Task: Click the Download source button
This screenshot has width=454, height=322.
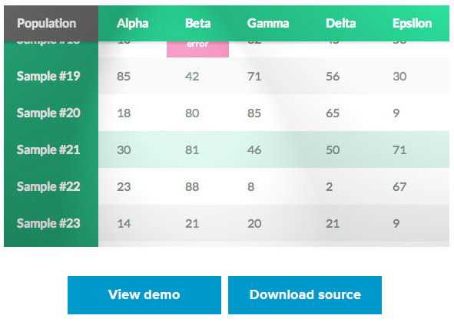Action: [305, 295]
